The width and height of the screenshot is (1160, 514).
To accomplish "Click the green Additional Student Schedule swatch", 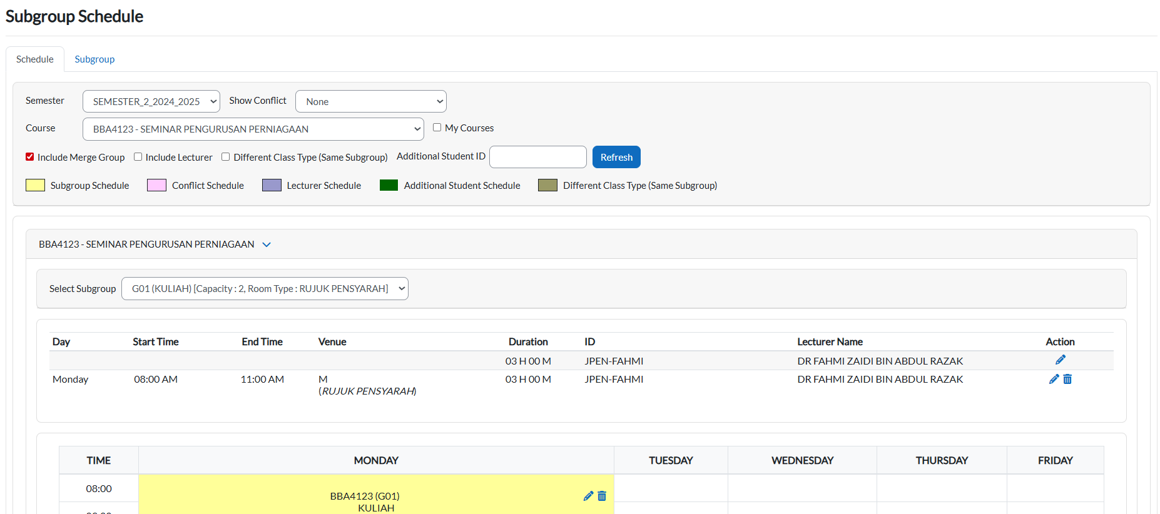I will tap(389, 185).
